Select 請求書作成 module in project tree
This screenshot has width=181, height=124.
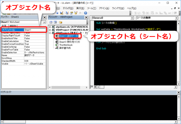[65, 48]
